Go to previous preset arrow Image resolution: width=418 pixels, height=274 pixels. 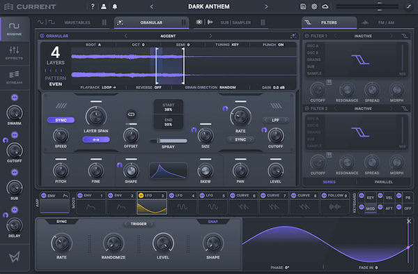coord(152,6)
